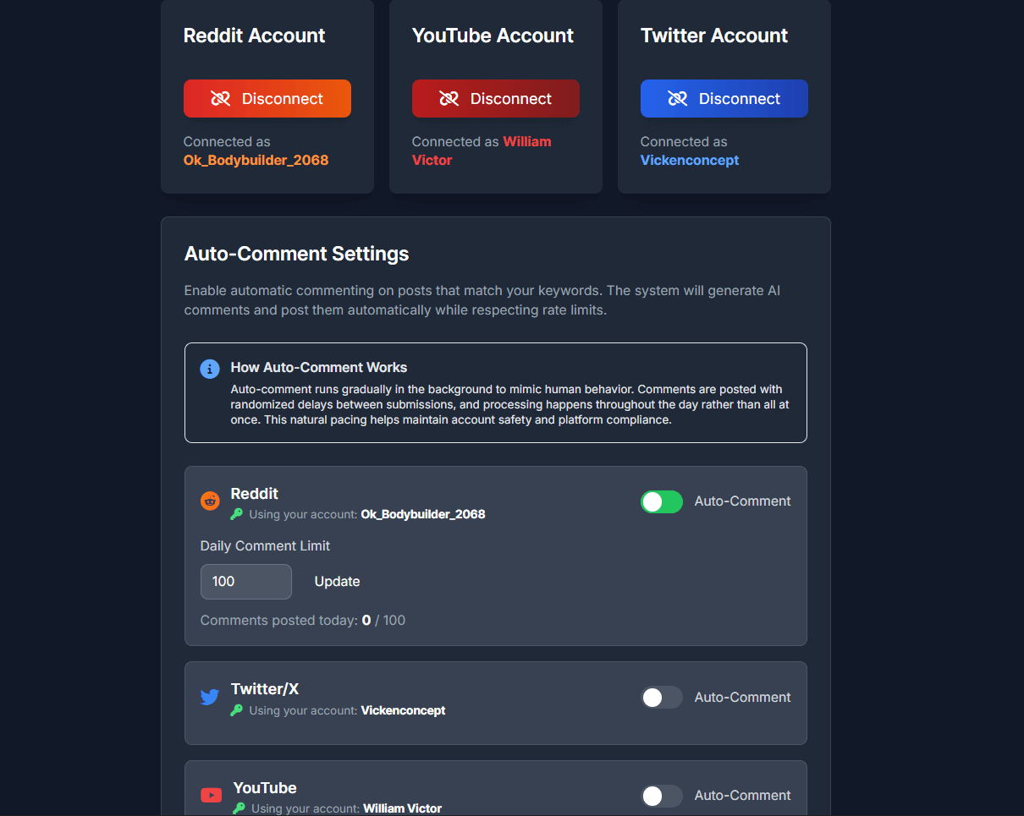The height and width of the screenshot is (816, 1024).
Task: Click the green key icon in the Twitter/X row
Action: click(x=237, y=710)
